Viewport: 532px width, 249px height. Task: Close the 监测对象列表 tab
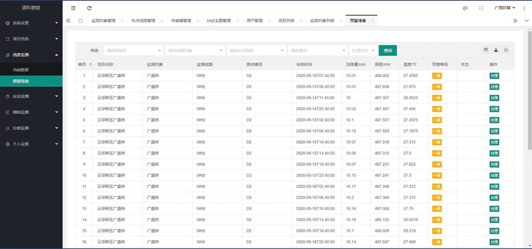pos(341,21)
